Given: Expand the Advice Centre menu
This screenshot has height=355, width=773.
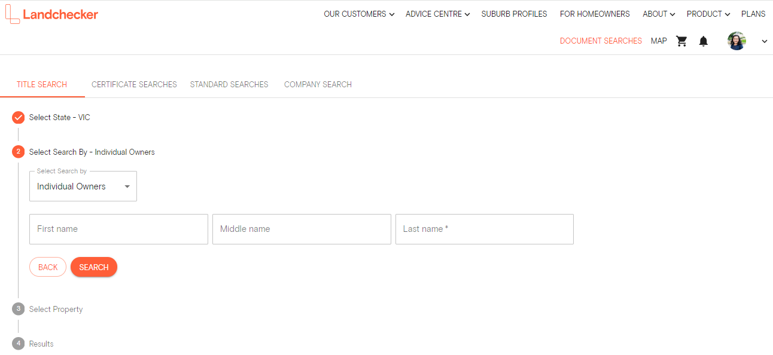Looking at the screenshot, I should [437, 14].
